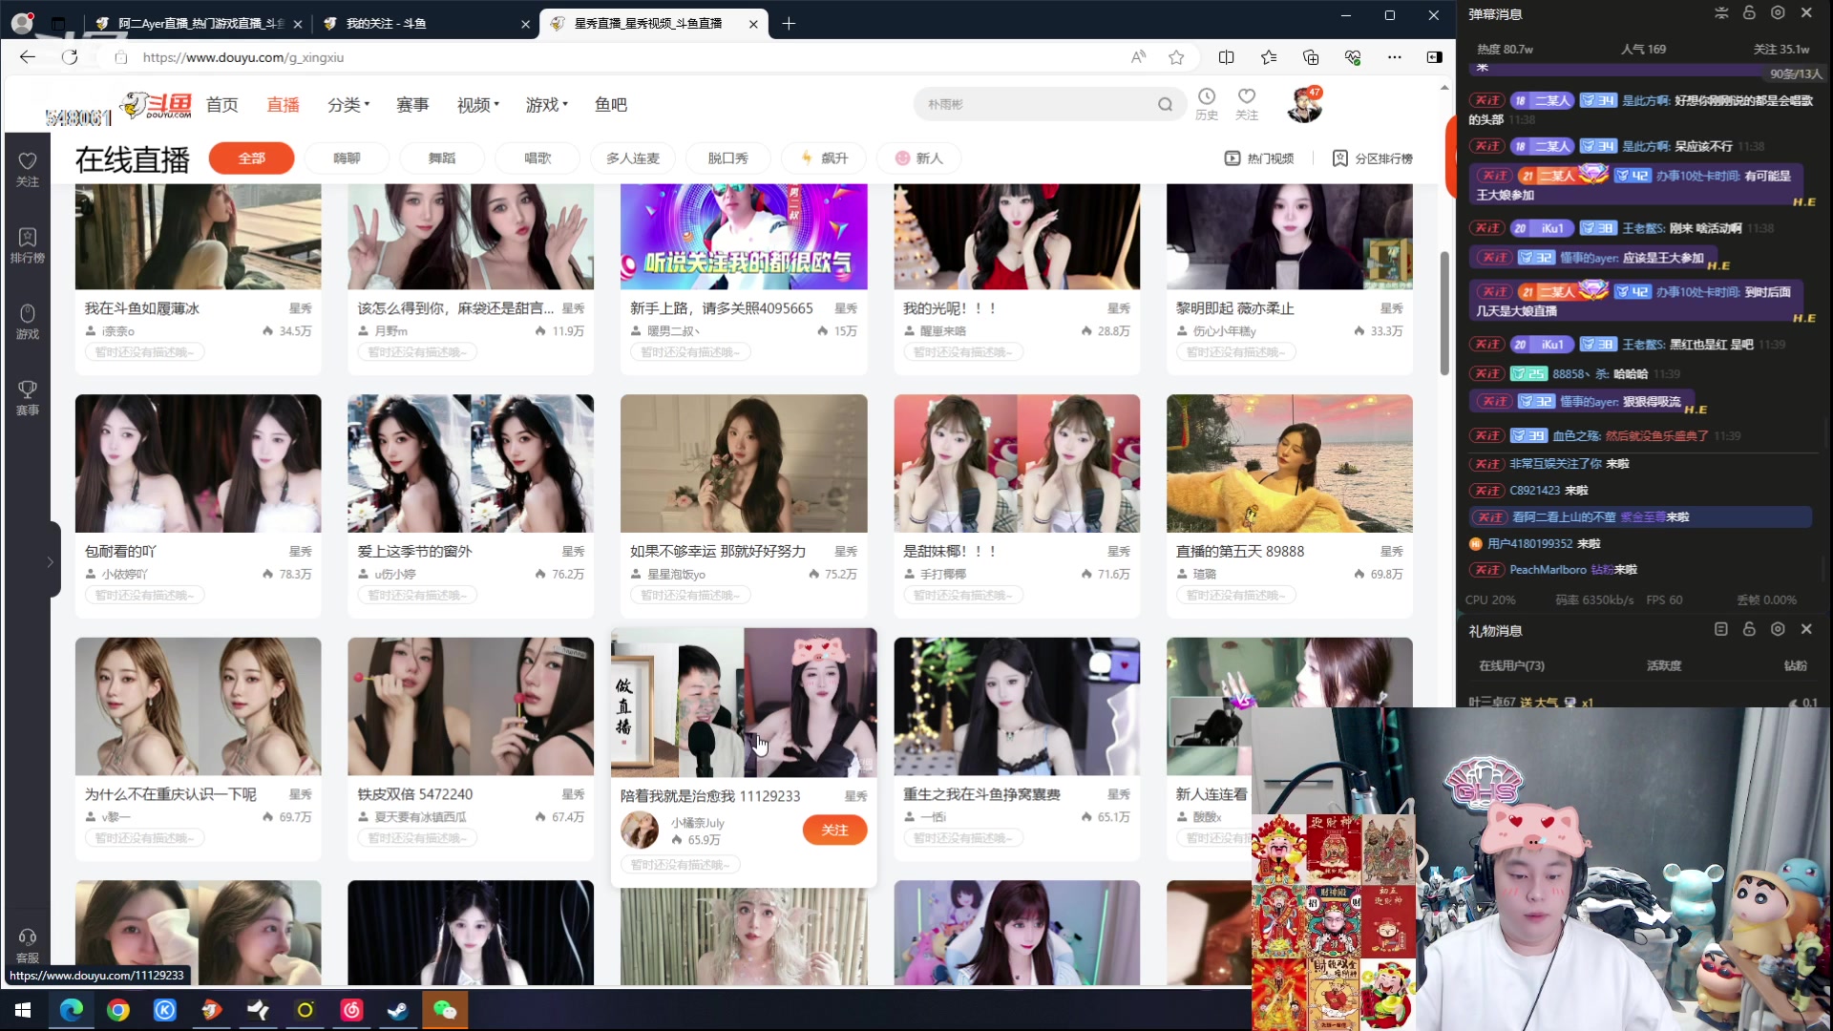Open 分区排行榜 link
The height and width of the screenshot is (1031, 1833).
point(1373,158)
